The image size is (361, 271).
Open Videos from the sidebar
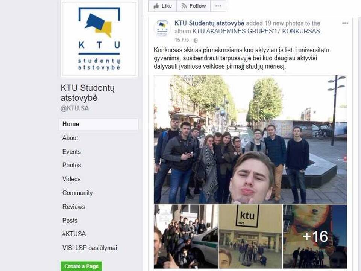(x=71, y=179)
